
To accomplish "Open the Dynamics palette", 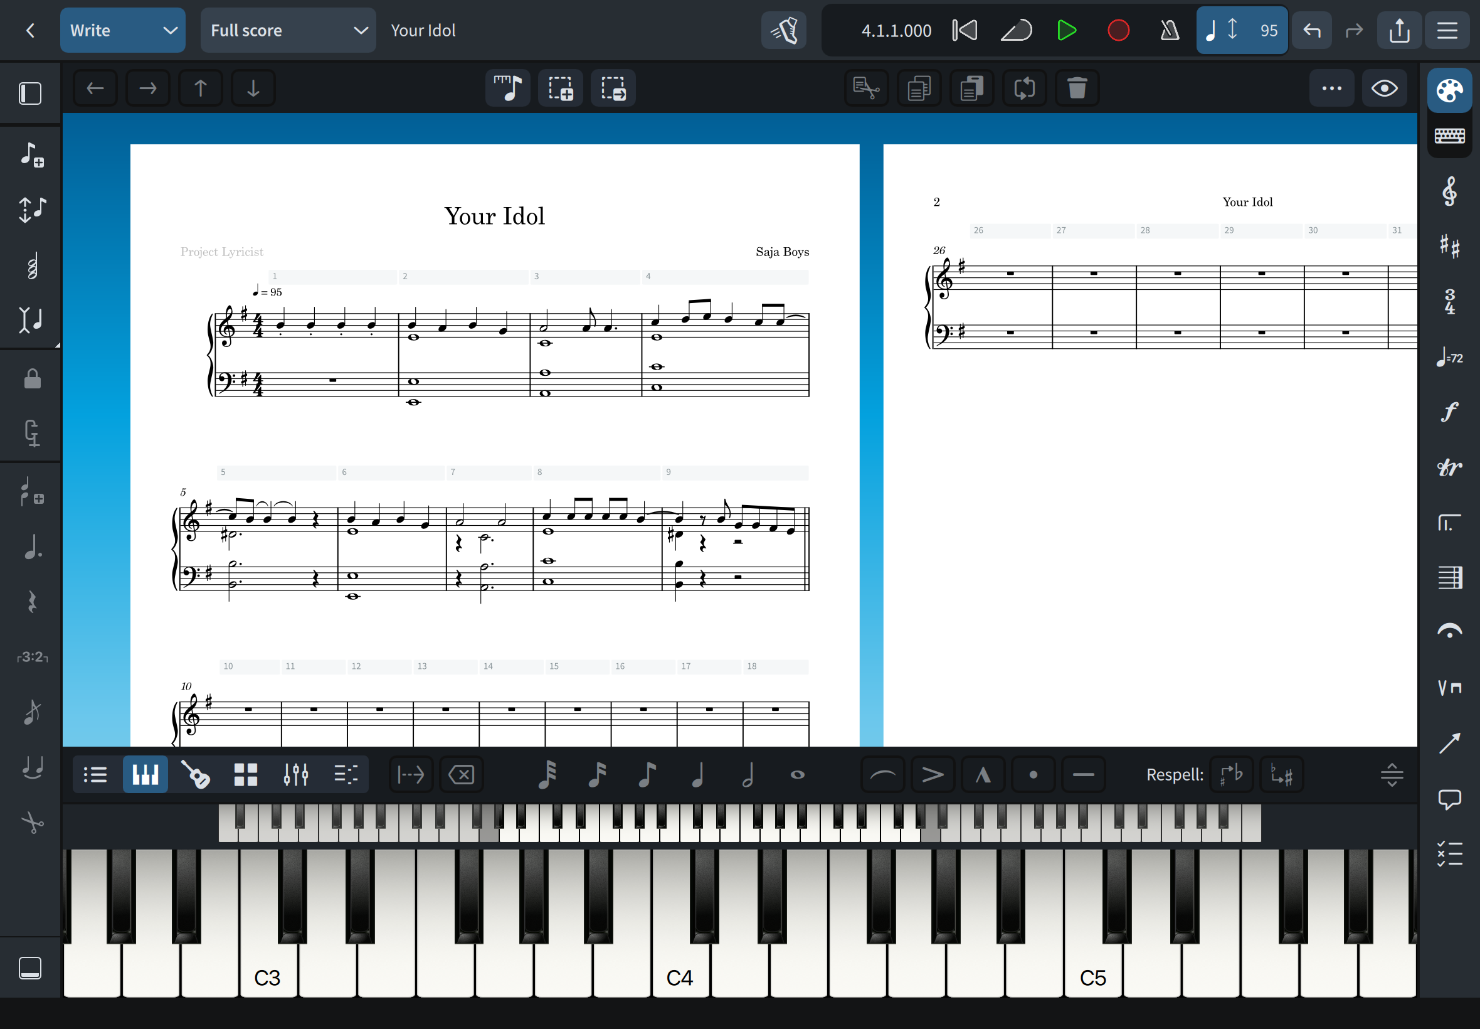I will [x=1450, y=411].
